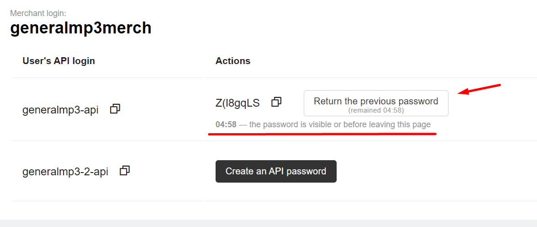Click the password text Z(l8gqLS
This screenshot has height=227, width=537.
(x=238, y=103)
